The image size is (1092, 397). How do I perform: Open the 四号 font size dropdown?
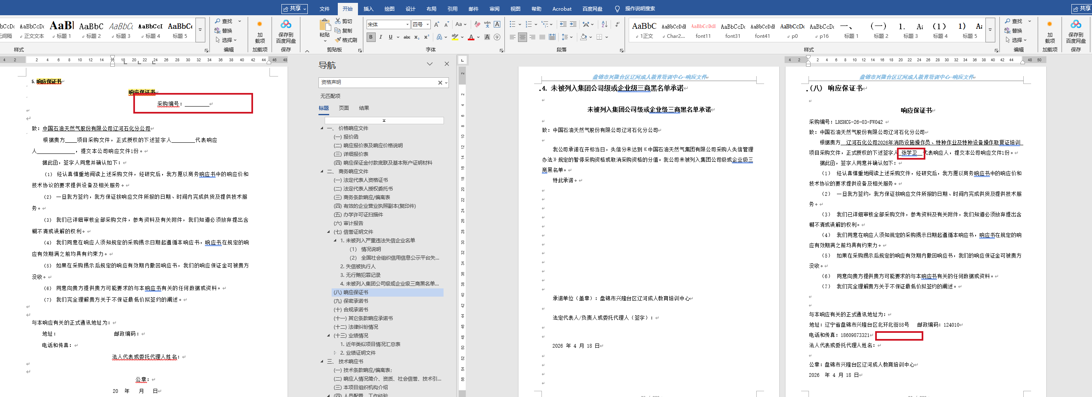(428, 25)
